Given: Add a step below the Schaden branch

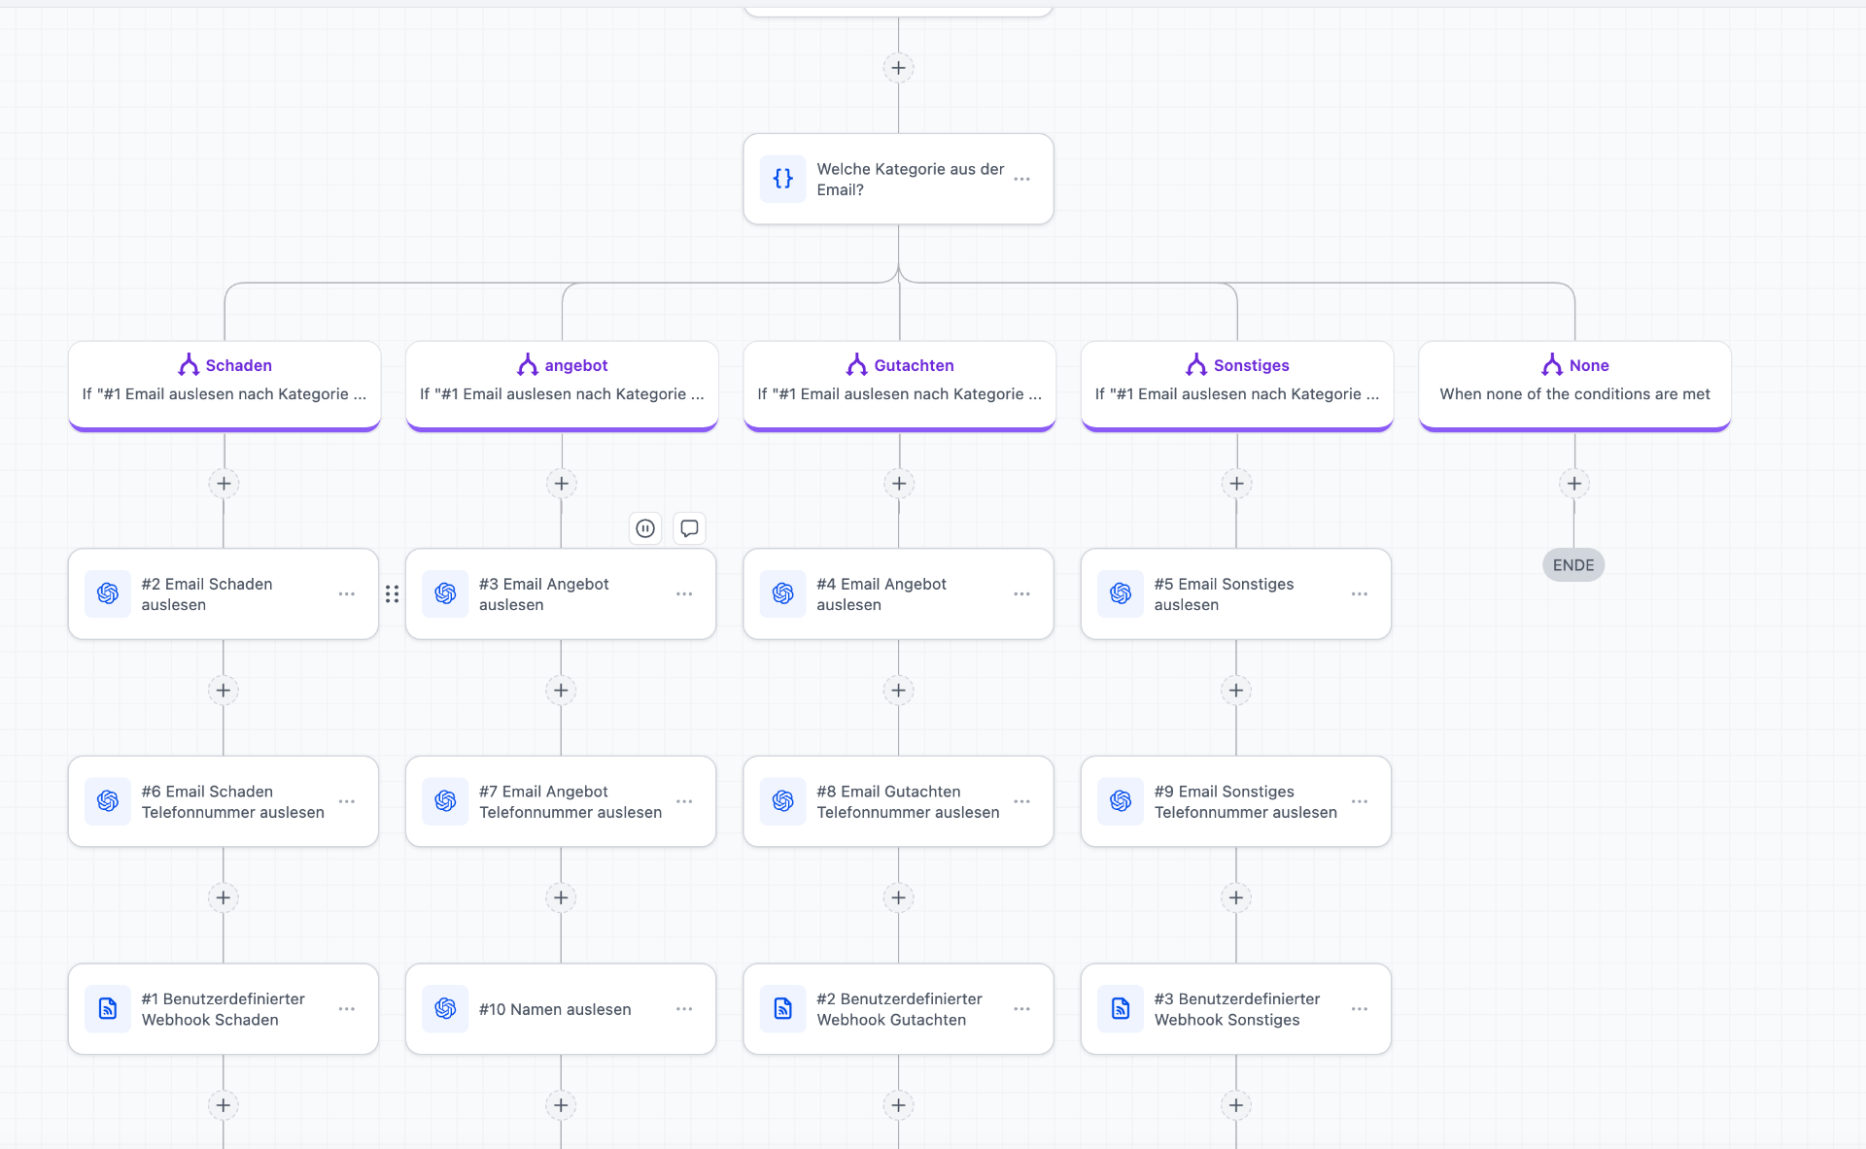Looking at the screenshot, I should (x=224, y=484).
